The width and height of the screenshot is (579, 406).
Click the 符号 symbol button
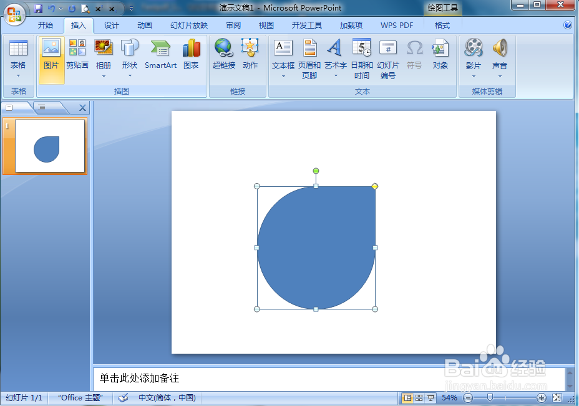tap(414, 55)
